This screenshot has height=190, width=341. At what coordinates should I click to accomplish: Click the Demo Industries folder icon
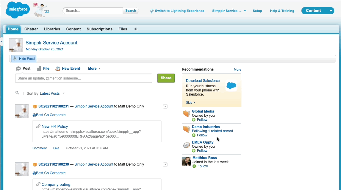pos(186,129)
